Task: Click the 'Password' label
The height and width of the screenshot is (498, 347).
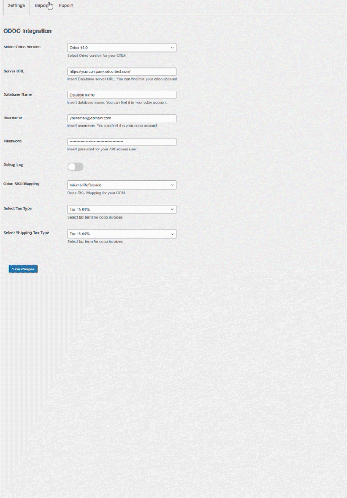Action: [x=13, y=141]
